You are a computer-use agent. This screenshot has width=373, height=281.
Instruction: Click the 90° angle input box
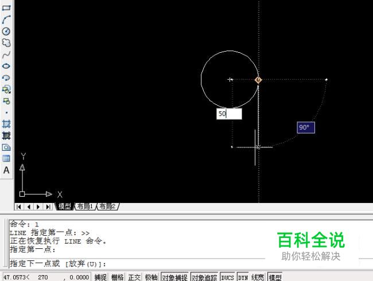click(x=306, y=127)
